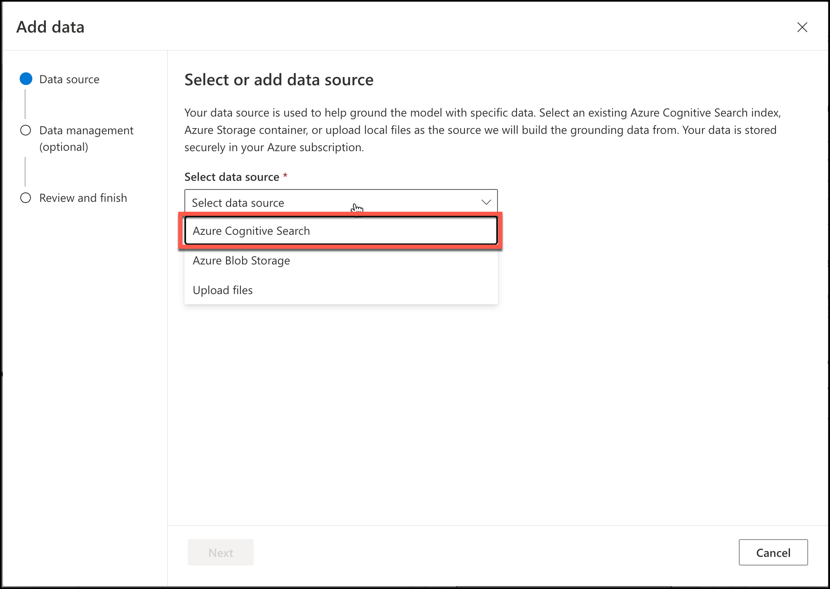Choose Azure Blob Storage option

tap(341, 260)
